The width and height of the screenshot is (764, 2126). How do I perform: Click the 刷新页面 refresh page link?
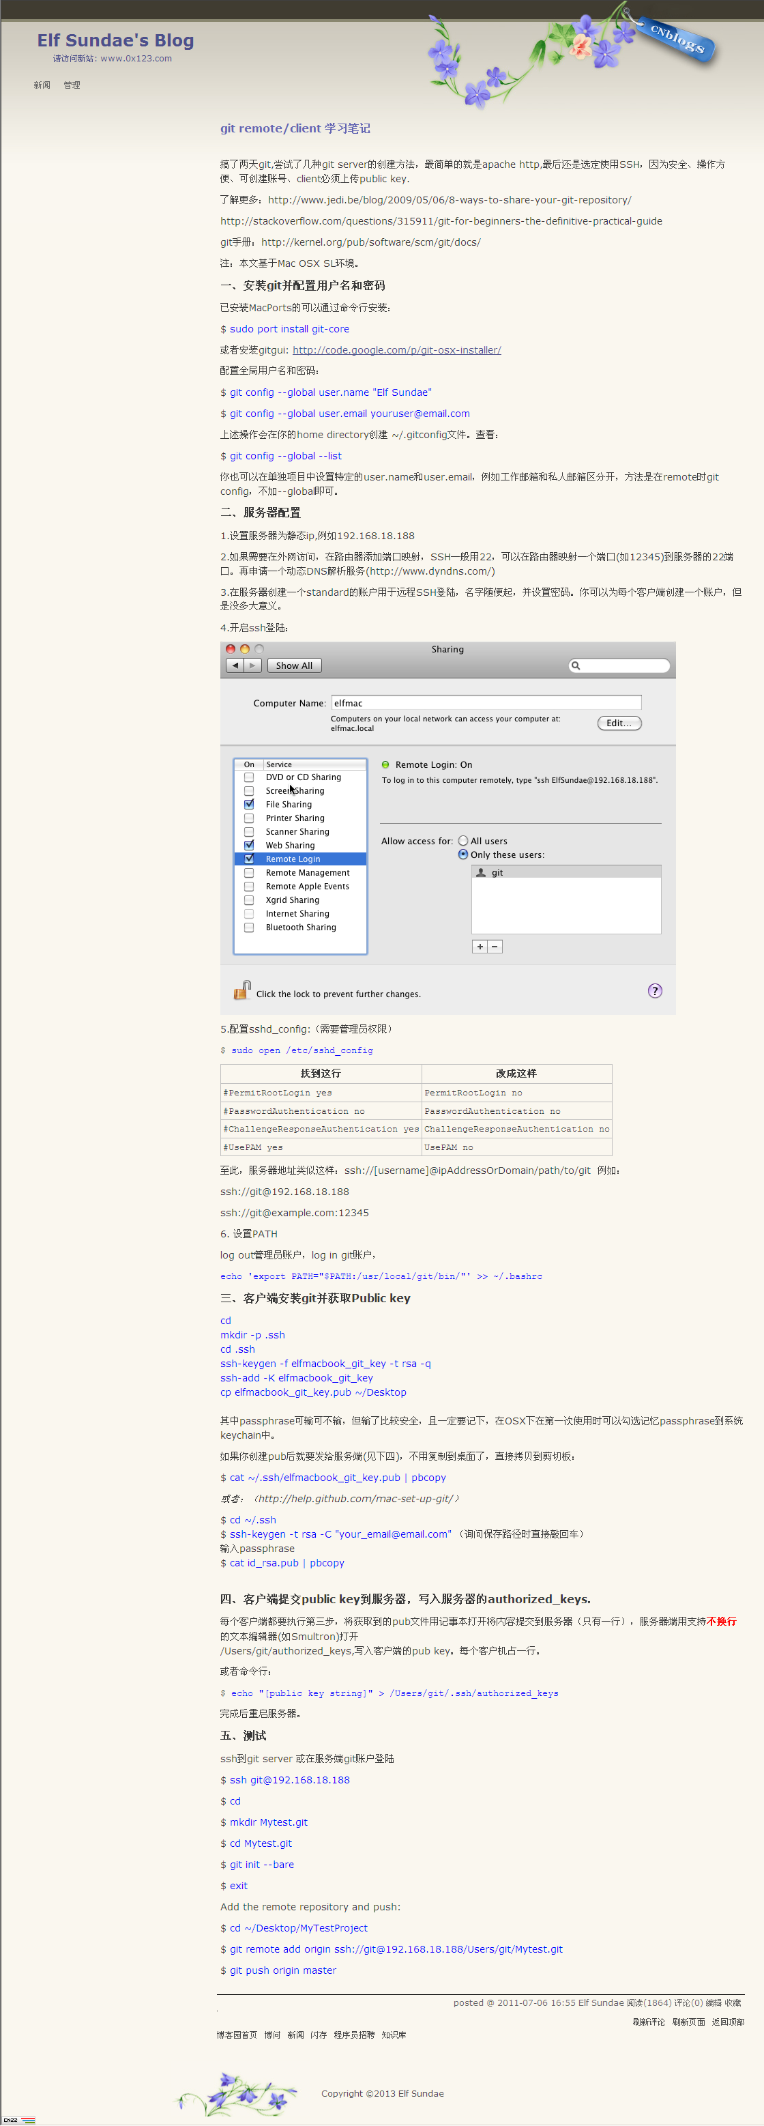(688, 2022)
